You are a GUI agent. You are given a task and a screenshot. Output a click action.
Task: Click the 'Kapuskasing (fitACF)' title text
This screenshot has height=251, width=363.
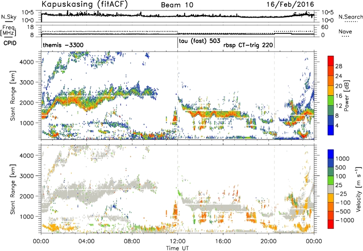click(x=84, y=4)
